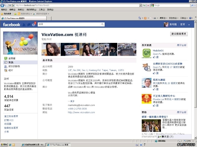Click the browser Forward arrow button
The image size is (197, 147).
tap(6, 6)
